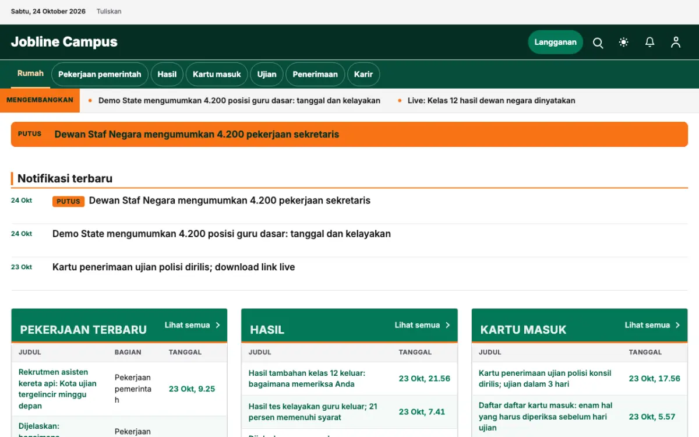
Task: Open Hasil tambahan kelas 12 keluar row
Action: pos(307,378)
